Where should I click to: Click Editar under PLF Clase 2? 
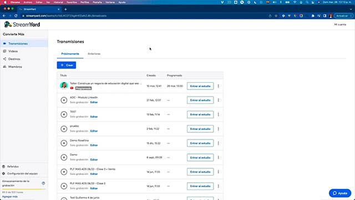click(x=94, y=188)
